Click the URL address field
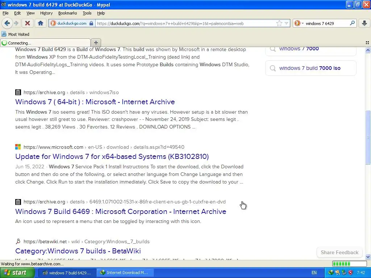The width and height of the screenshot is (371, 278). pos(186,24)
